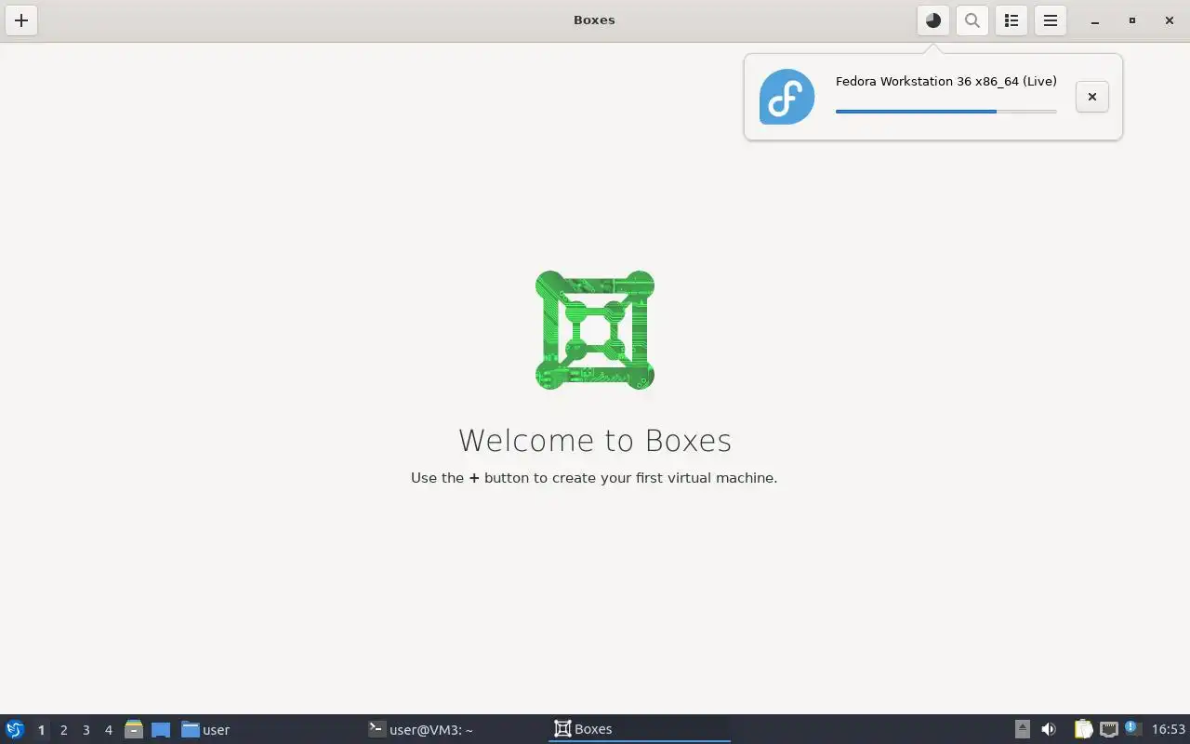Switch to workspace 3 in the pager

pyautogui.click(x=86, y=730)
